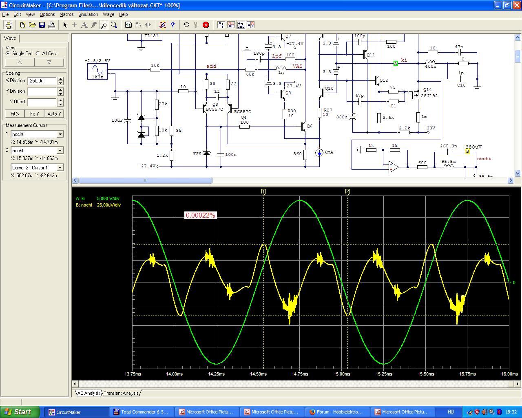
Task: Toggle the panel icon at toolbar's left end
Action: (x=9, y=25)
